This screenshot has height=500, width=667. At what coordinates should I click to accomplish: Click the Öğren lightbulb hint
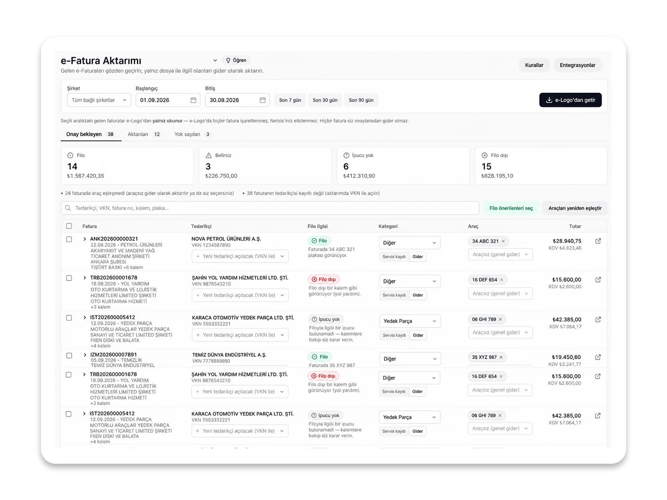click(x=236, y=60)
